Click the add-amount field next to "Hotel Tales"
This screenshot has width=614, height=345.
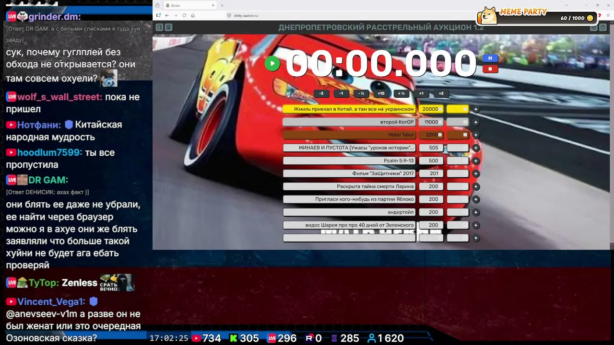[458, 135]
